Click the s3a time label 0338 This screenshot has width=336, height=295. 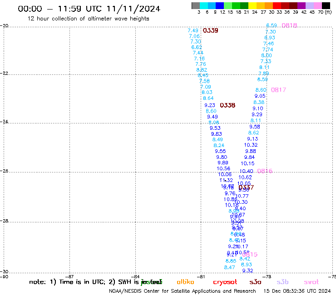tap(227, 105)
